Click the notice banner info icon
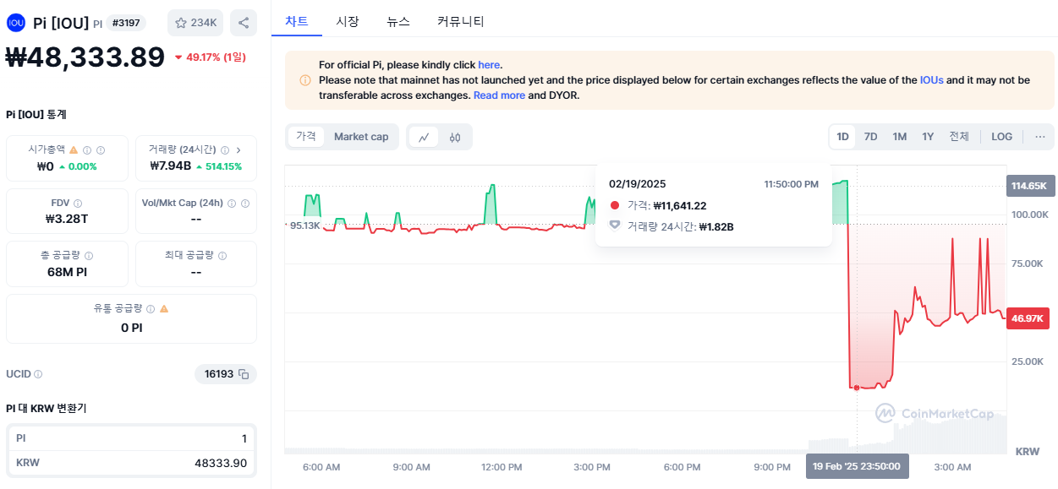This screenshot has width=1058, height=489. click(x=305, y=80)
